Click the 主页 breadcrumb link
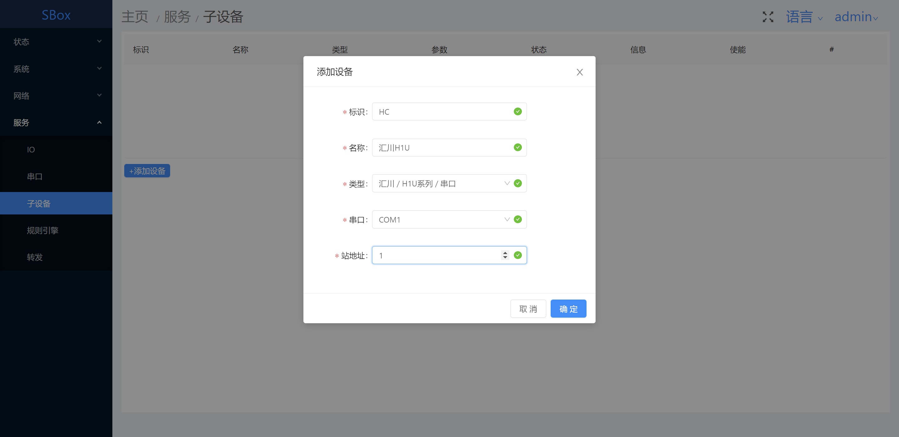This screenshot has height=437, width=899. tap(135, 17)
